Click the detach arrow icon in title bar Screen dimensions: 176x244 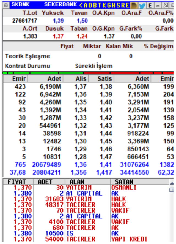coord(166,6)
